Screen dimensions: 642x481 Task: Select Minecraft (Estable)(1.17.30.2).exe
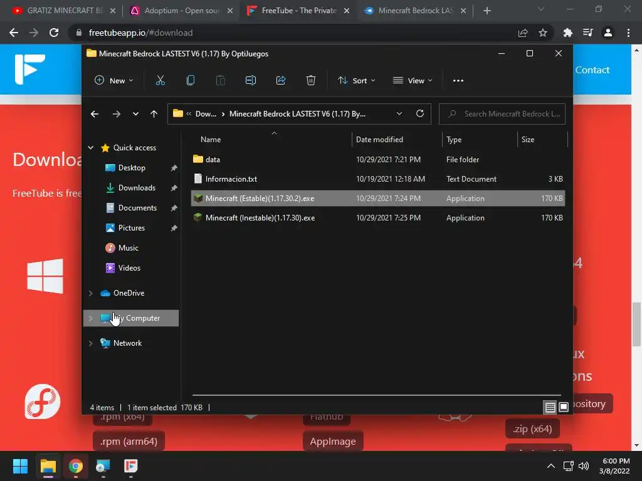[377, 199]
